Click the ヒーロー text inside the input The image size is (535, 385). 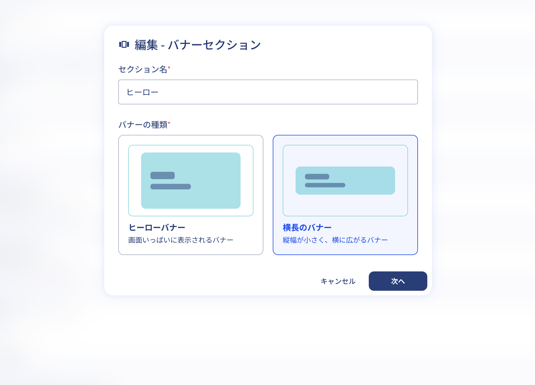(142, 92)
